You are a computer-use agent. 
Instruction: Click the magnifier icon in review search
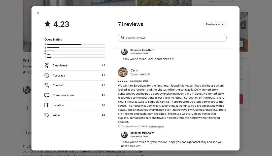pyautogui.click(x=123, y=37)
